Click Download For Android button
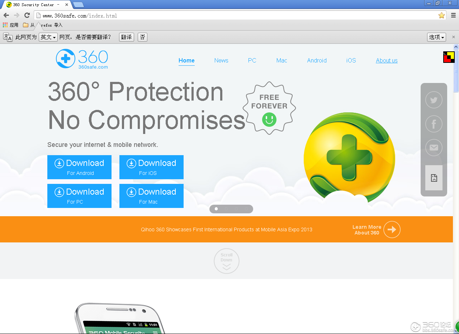 (x=79, y=167)
